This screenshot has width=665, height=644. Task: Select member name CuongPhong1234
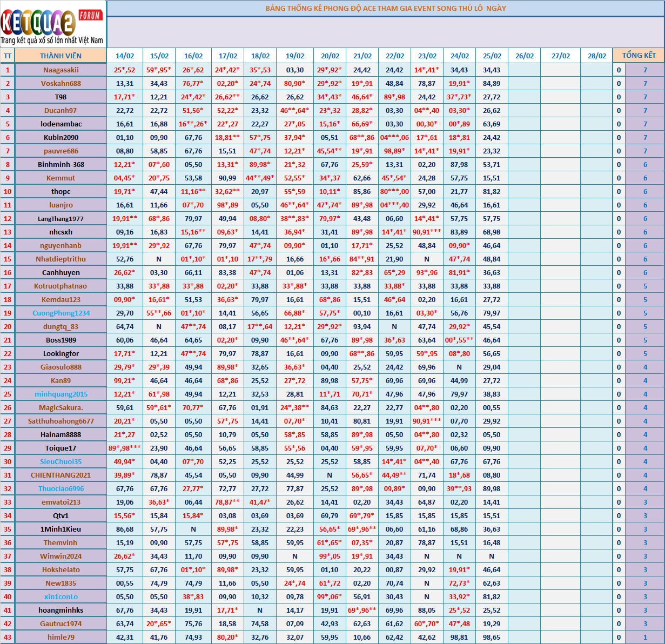pyautogui.click(x=61, y=313)
